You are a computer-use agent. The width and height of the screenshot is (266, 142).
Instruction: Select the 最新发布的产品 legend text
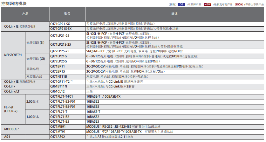pos(223,4)
